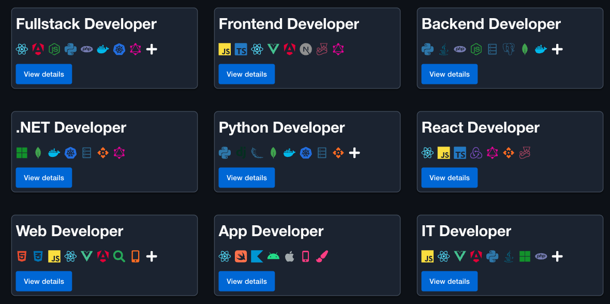Click the TypeScript icon in Frontend Developer card
This screenshot has width=610, height=304.
(241, 49)
